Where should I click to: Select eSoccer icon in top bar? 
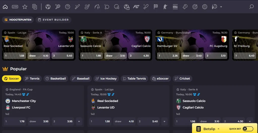click(126, 7)
